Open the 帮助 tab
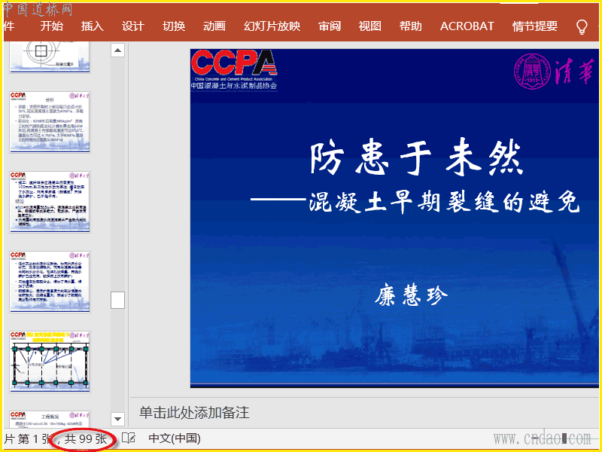 coord(410,26)
